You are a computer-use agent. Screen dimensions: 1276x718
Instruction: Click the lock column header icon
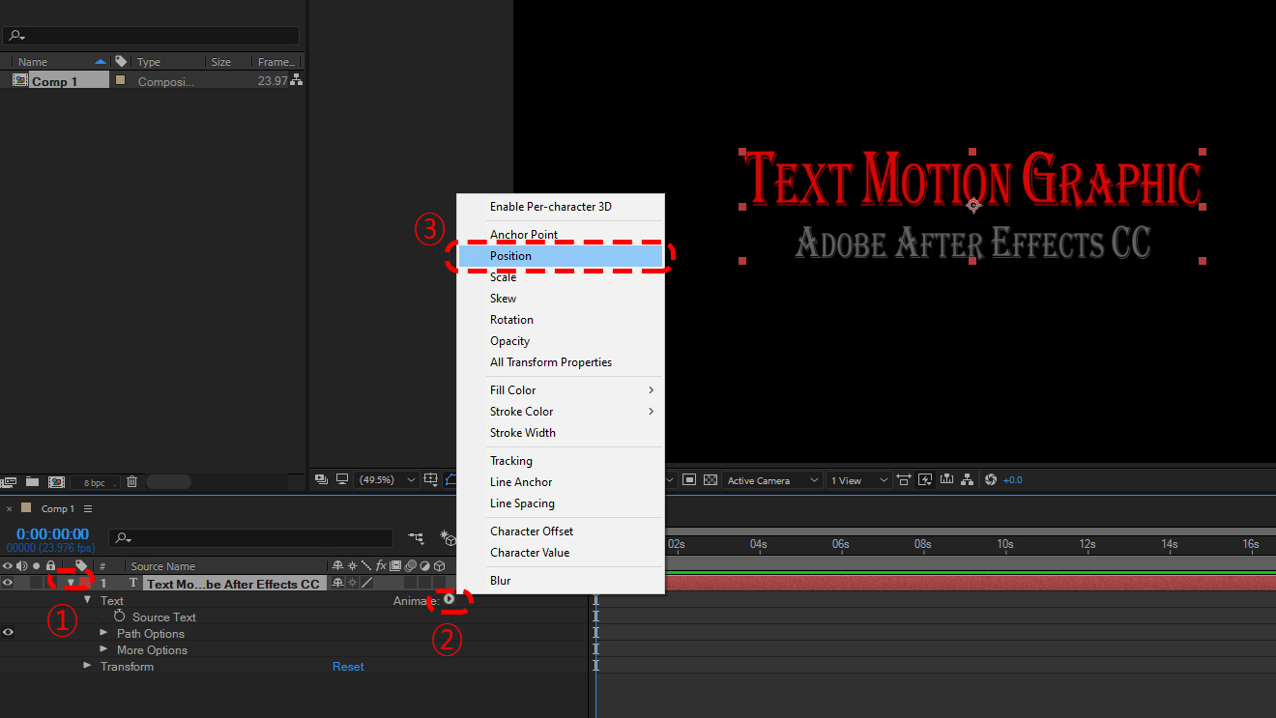coord(51,566)
